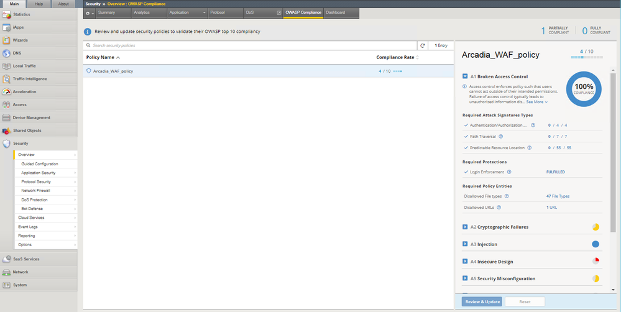Click the policy 4/10 compliance progress bar
This screenshot has width=621, height=312.
point(398,71)
